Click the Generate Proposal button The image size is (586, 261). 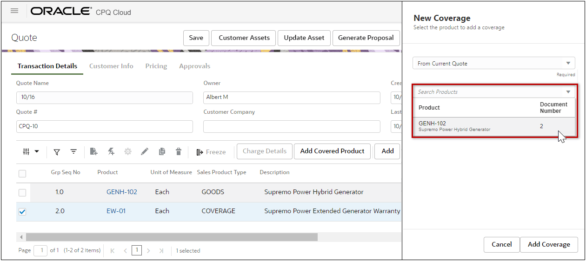tap(366, 38)
